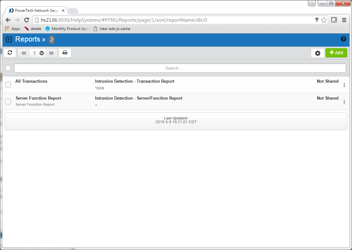This screenshot has height=250, width=352.
Task: Open the Chrome hamburger menu
Action: pos(344,20)
